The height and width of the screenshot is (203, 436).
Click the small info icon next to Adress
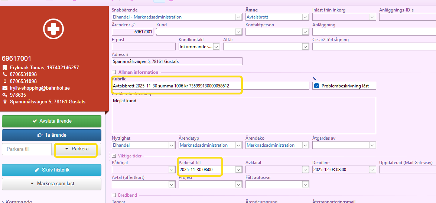pyautogui.click(x=127, y=54)
